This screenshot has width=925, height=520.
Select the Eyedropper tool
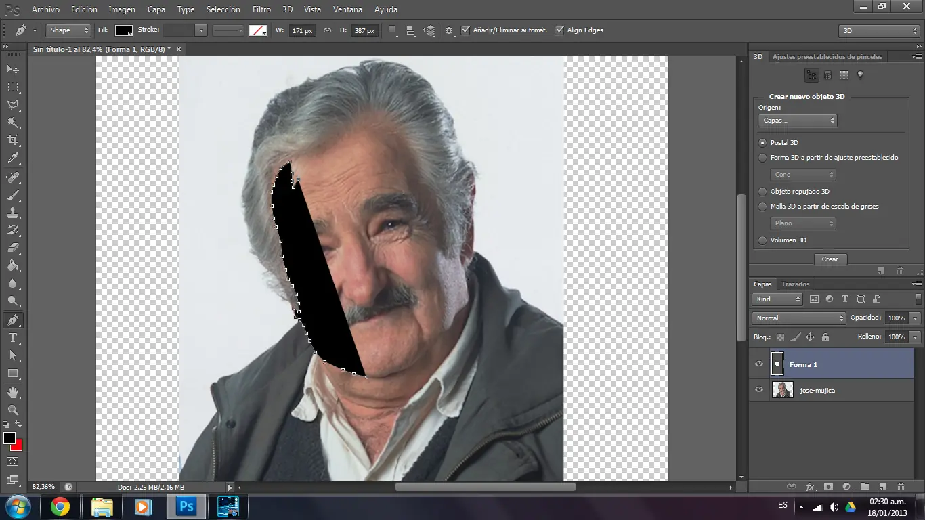click(13, 158)
